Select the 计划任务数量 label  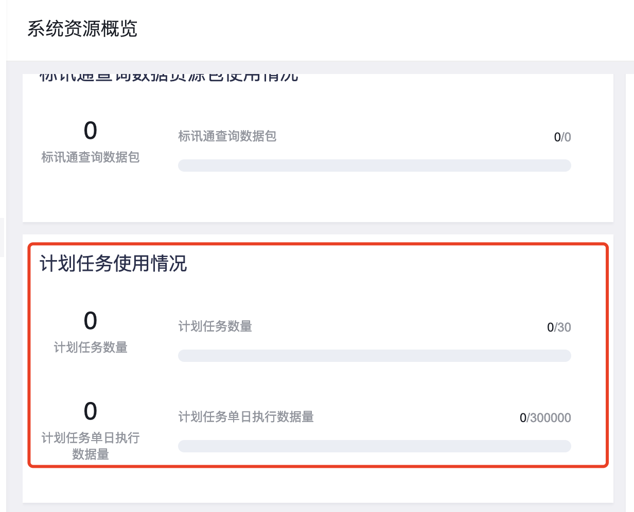tap(214, 327)
